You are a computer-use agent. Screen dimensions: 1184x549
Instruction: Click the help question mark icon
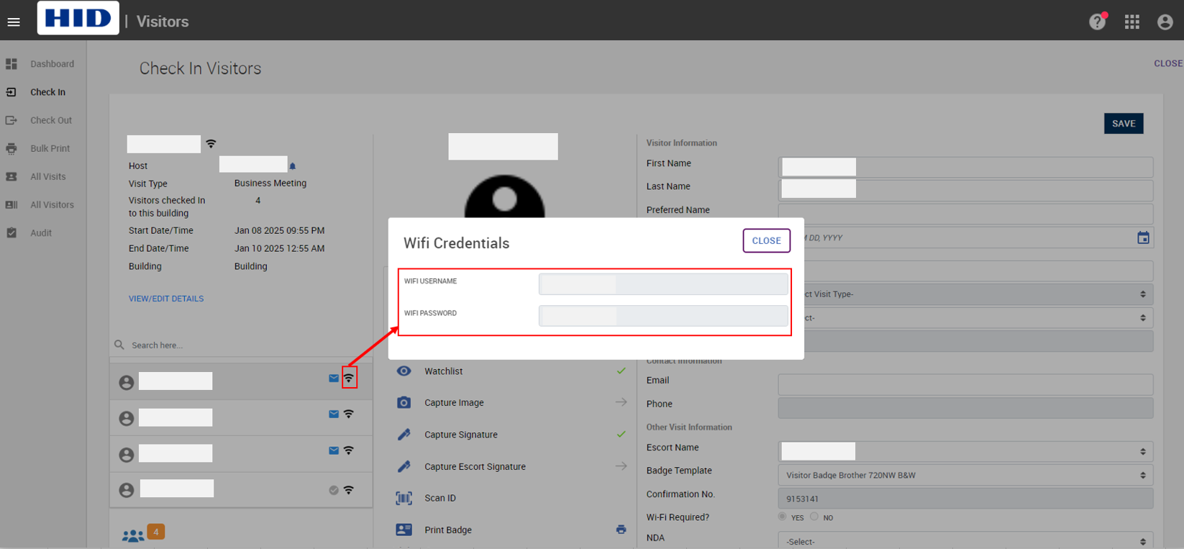(1096, 22)
